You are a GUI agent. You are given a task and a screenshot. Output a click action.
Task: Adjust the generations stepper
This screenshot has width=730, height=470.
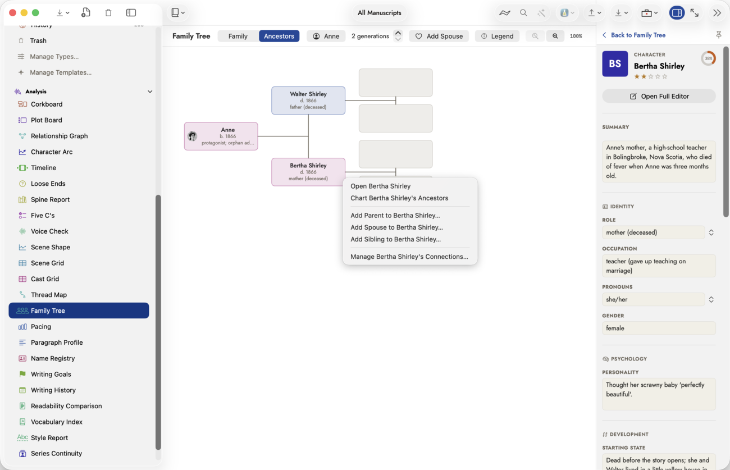[x=398, y=36]
